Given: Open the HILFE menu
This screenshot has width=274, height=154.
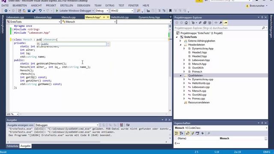Looking at the screenshot, I should (146, 6).
